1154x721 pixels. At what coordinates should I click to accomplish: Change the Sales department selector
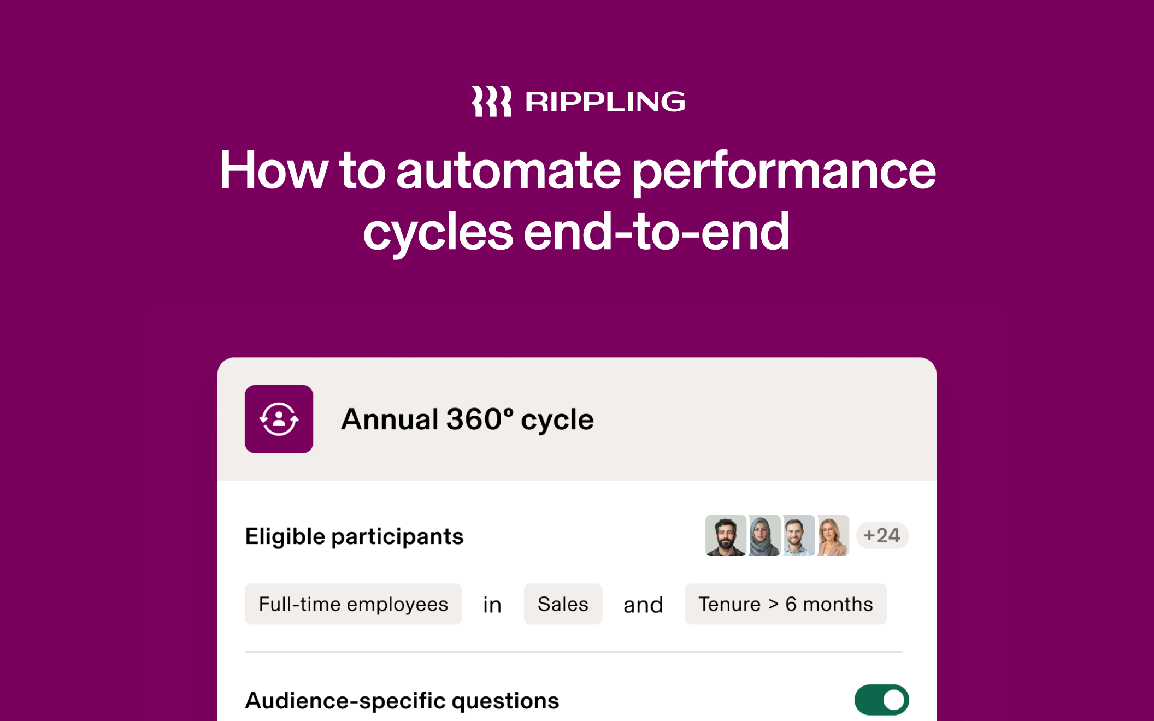pyautogui.click(x=563, y=604)
